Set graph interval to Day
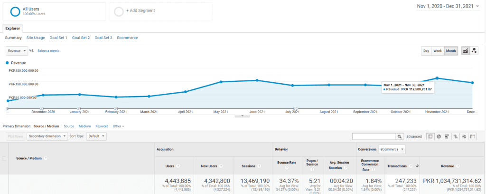The image size is (486, 194). [x=426, y=51]
